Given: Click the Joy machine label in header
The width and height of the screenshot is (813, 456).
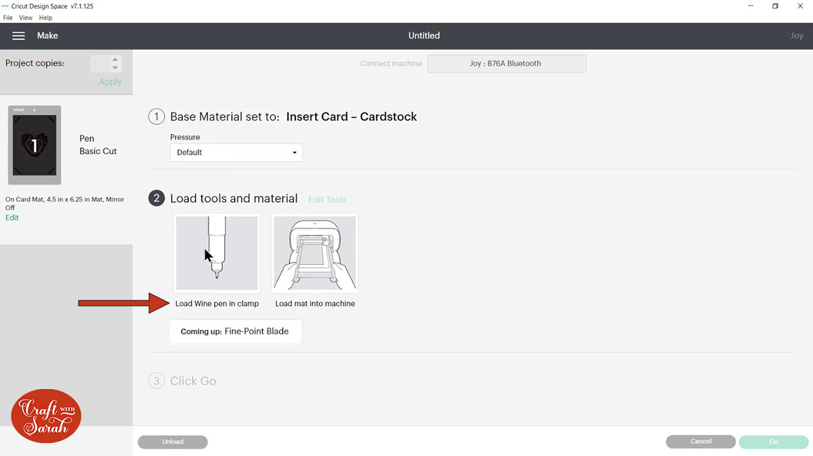Looking at the screenshot, I should [x=797, y=36].
